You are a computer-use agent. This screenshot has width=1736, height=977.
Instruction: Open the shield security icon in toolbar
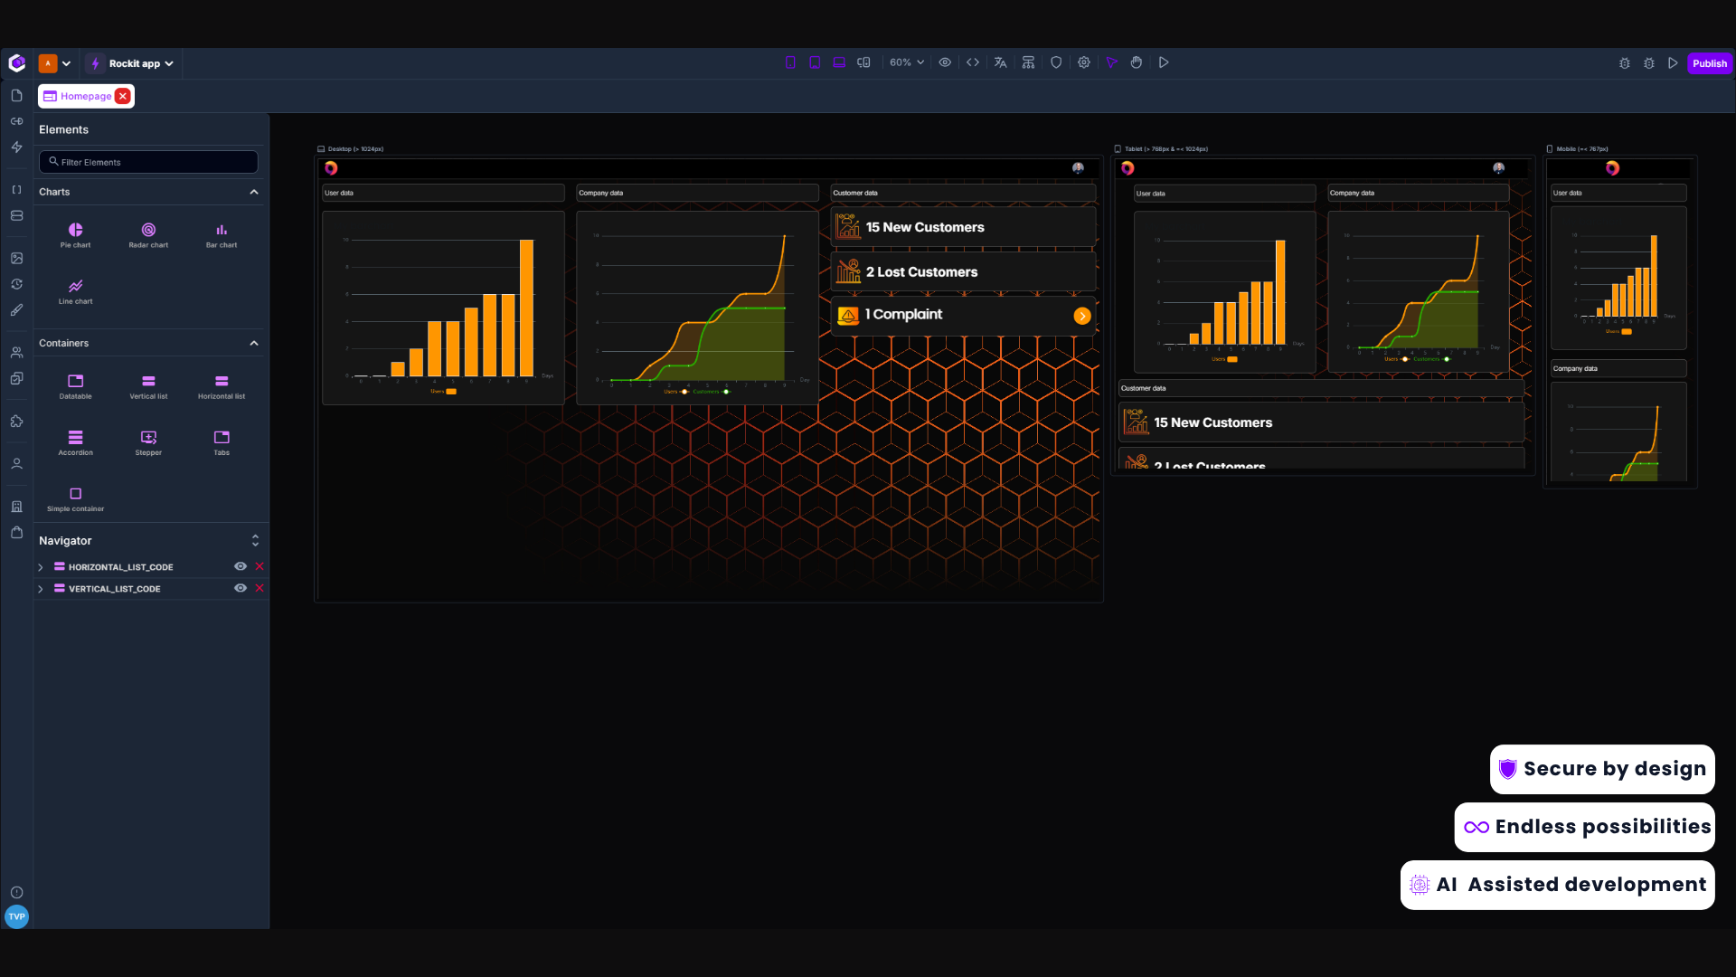(1056, 62)
